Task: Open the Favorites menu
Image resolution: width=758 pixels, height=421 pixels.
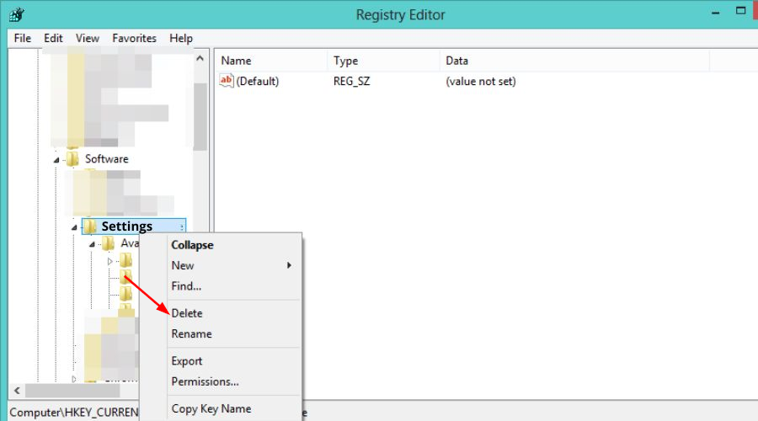Action: (135, 38)
